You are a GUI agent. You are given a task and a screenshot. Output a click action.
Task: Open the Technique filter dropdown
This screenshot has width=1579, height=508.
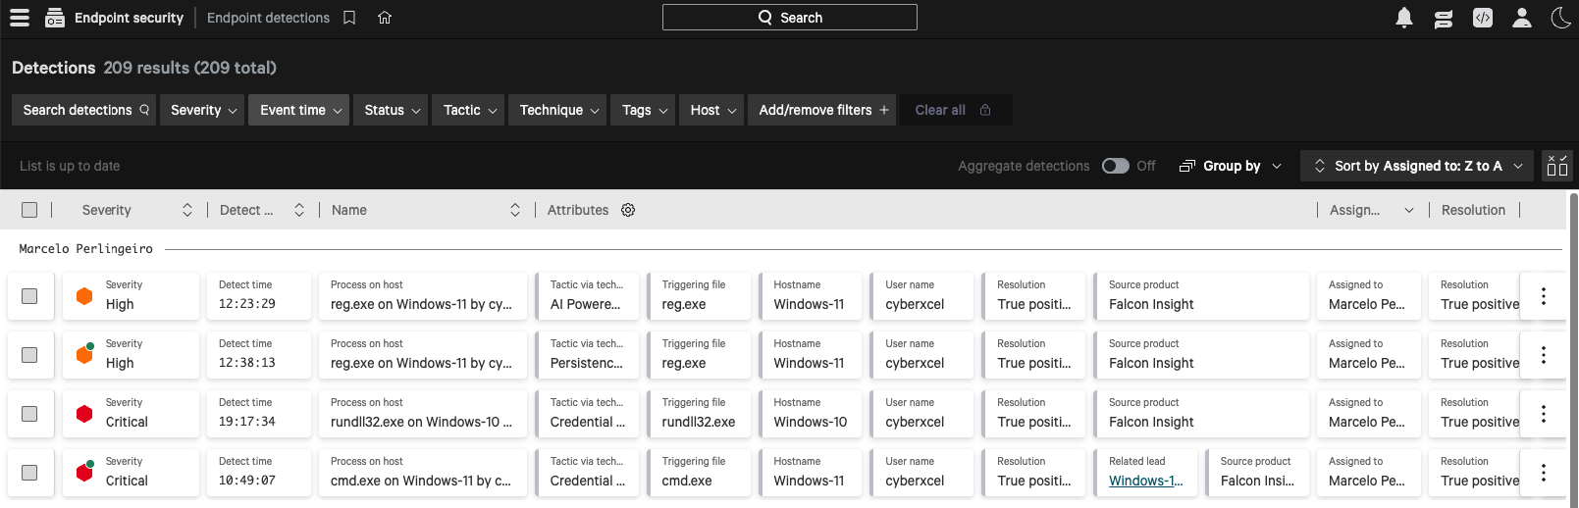(559, 110)
